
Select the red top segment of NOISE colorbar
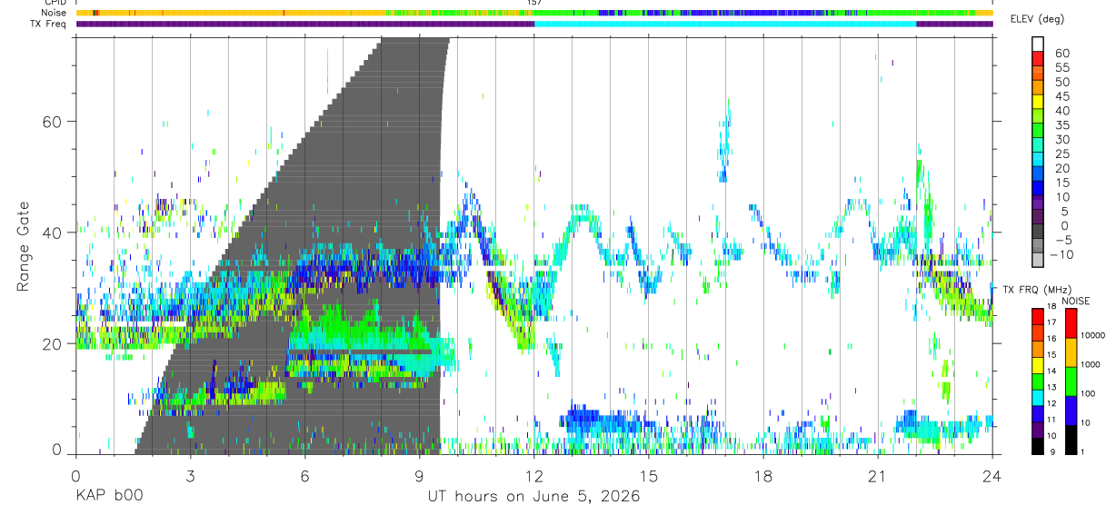pyautogui.click(x=1071, y=322)
